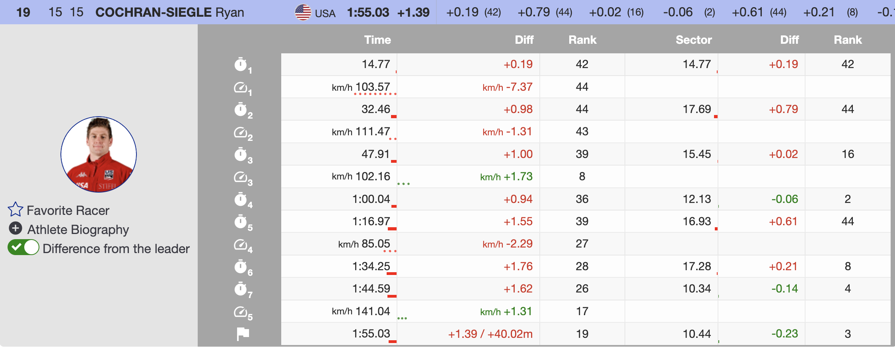Collapse the COCHRAN-SIEGLE Ryan result row
Viewport: 895px width, 347px height.
[169, 12]
